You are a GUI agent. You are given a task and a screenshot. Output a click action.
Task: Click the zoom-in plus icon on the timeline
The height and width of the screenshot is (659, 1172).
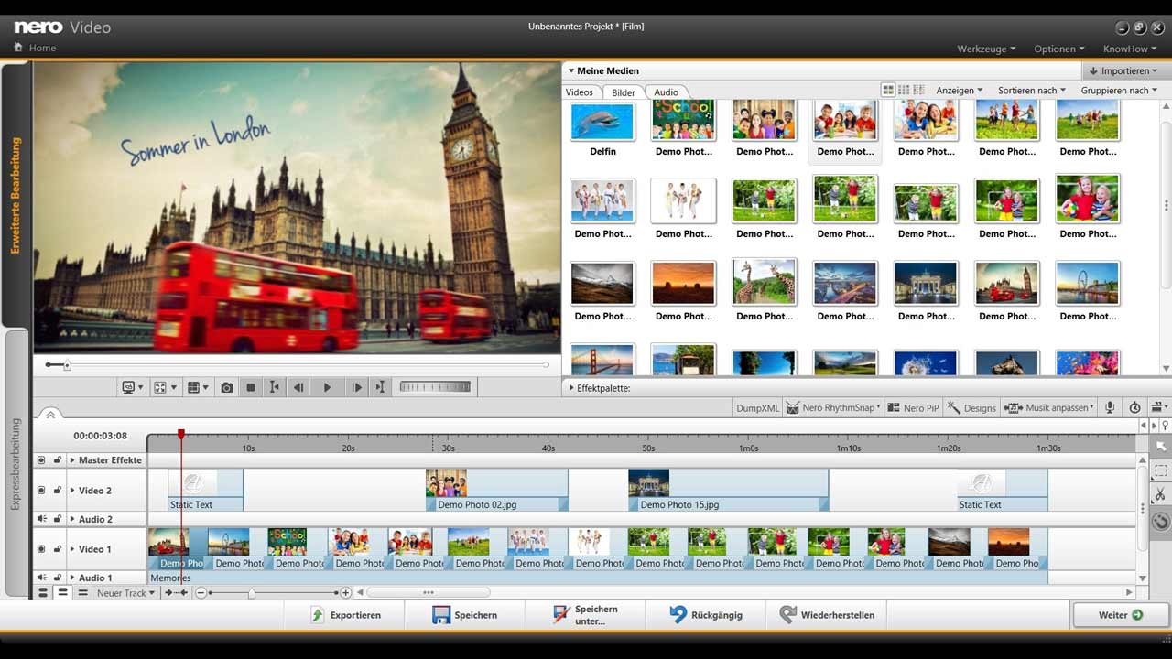345,593
